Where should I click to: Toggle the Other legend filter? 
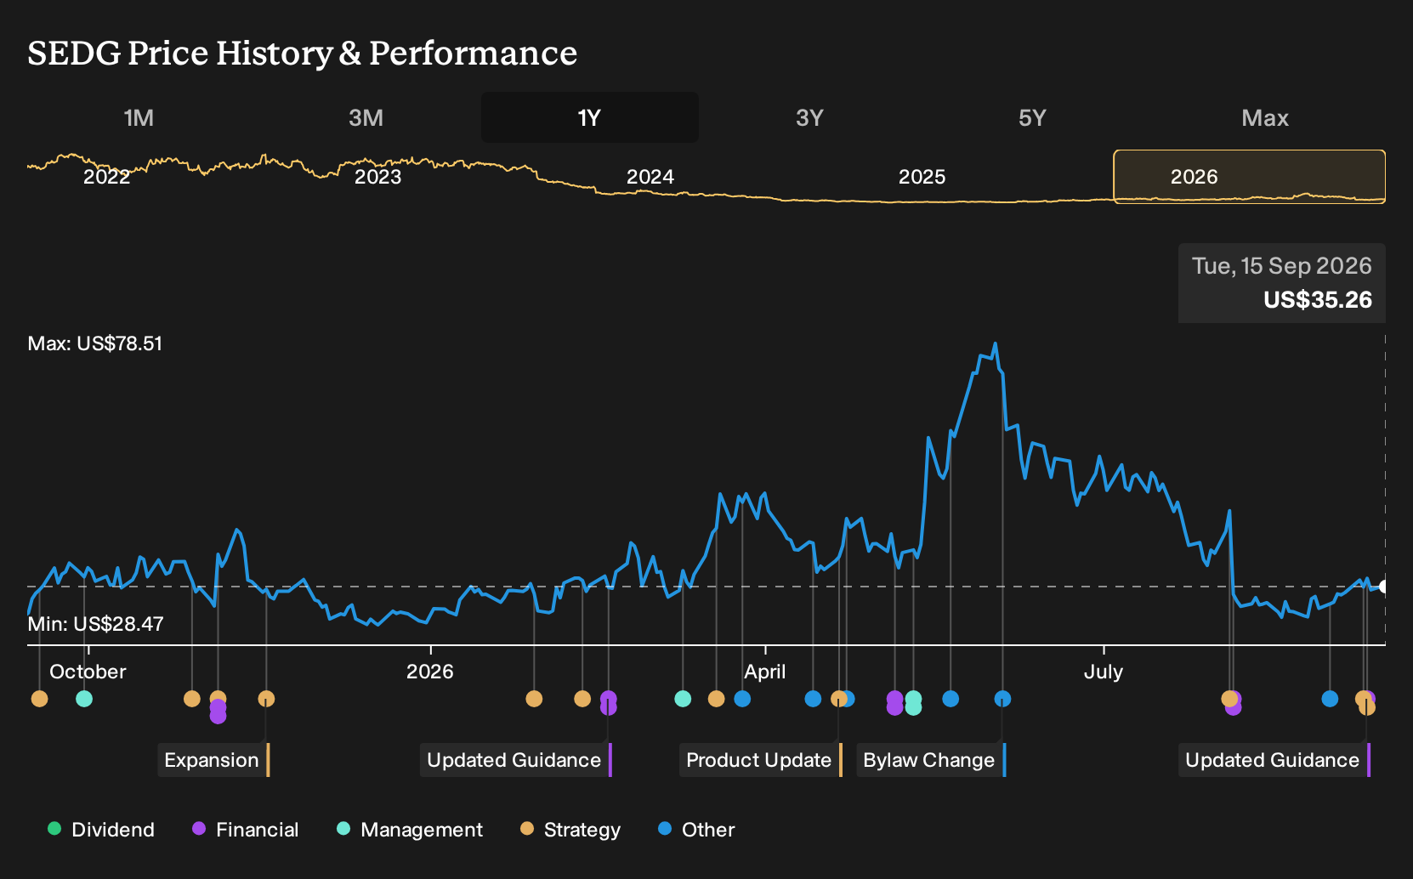tap(696, 830)
